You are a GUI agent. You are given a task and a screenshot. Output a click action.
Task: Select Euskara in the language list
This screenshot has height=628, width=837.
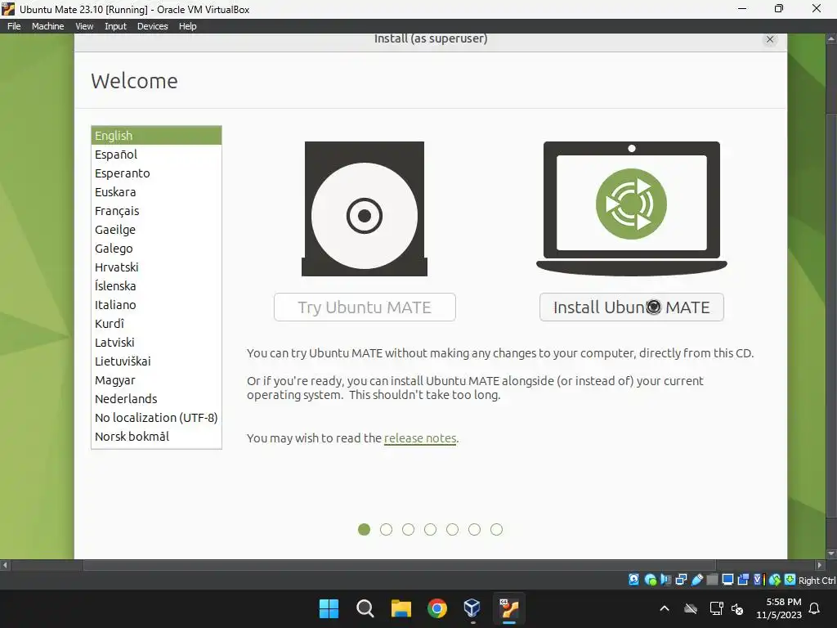tap(156, 191)
